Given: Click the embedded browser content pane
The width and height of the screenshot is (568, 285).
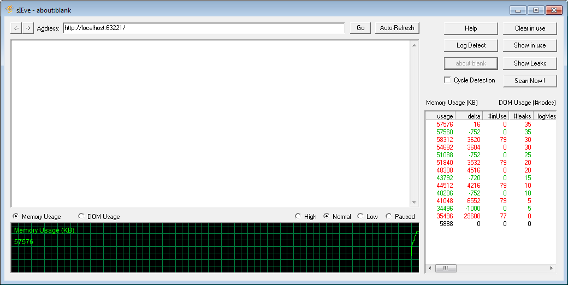Looking at the screenshot, I should (x=210, y=123).
